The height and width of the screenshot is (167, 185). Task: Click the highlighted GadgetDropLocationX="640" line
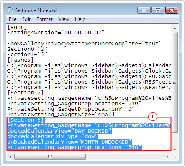point(74,147)
